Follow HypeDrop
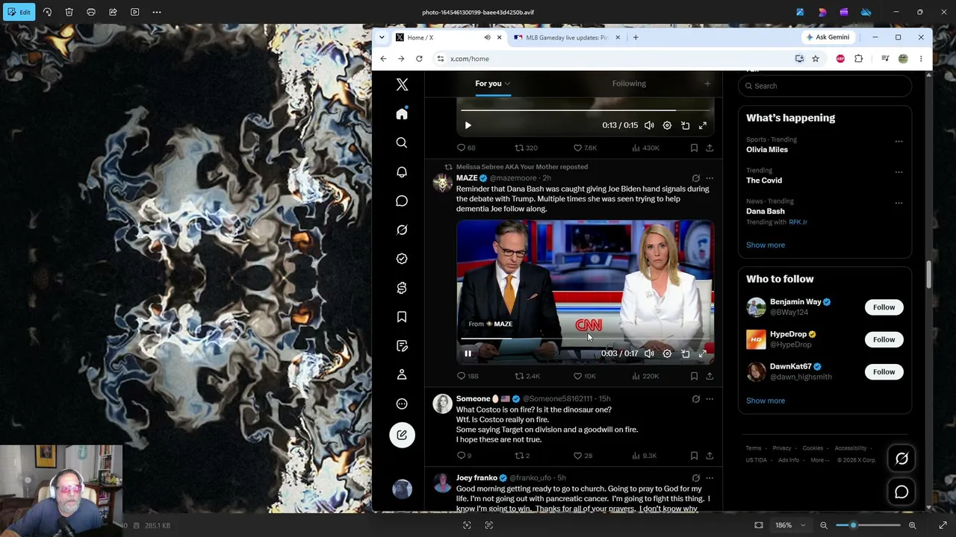 pos(884,339)
